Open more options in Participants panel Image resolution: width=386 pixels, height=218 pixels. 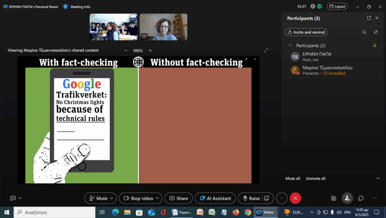tap(378, 178)
